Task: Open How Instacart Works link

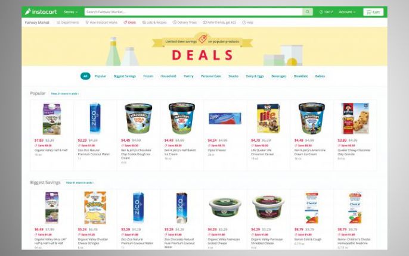Action: coord(101,23)
